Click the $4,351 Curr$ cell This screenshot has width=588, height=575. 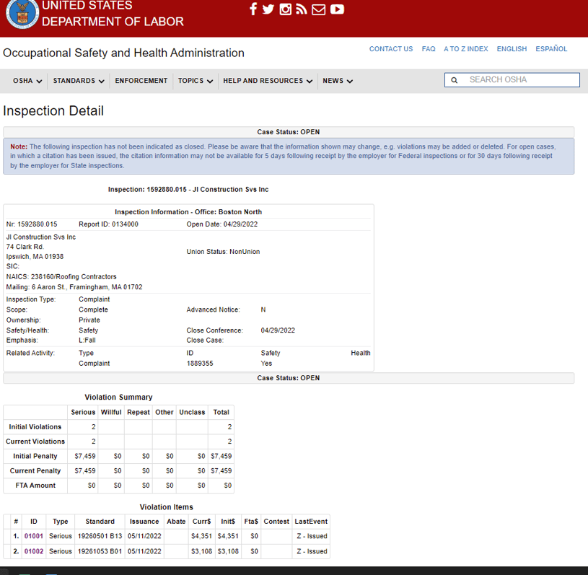pos(202,536)
